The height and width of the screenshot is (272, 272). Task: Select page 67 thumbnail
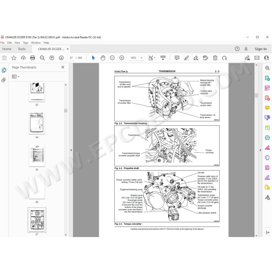pos(37,220)
